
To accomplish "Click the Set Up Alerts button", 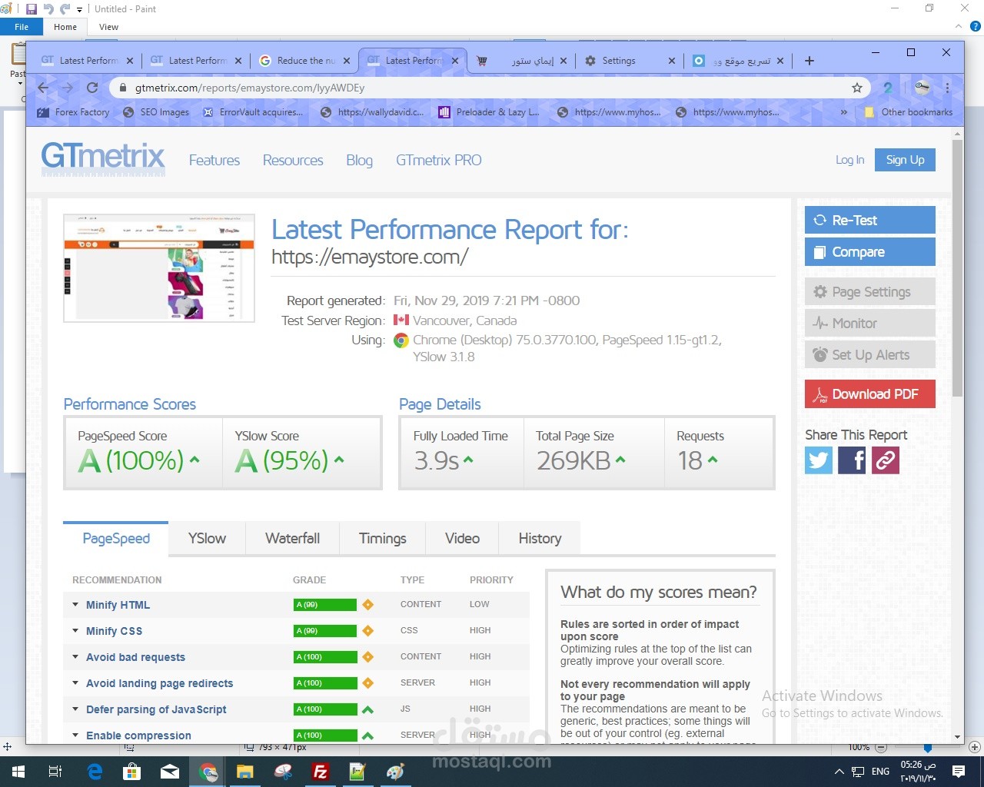I will [x=870, y=355].
